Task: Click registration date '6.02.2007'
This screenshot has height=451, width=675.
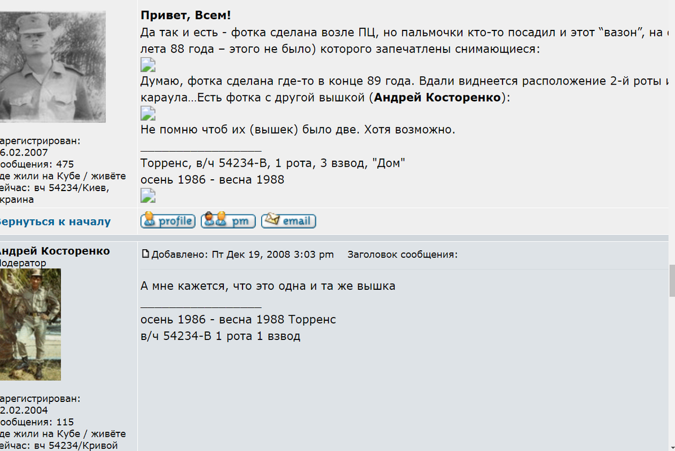Action: click(x=24, y=152)
